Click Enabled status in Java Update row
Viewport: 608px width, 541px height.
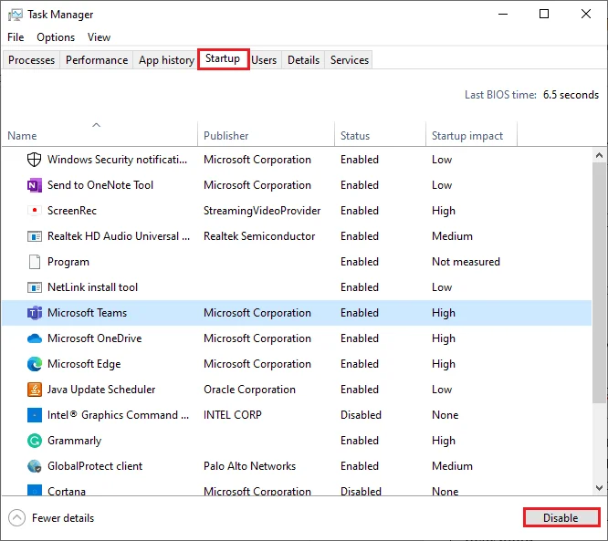coord(360,390)
